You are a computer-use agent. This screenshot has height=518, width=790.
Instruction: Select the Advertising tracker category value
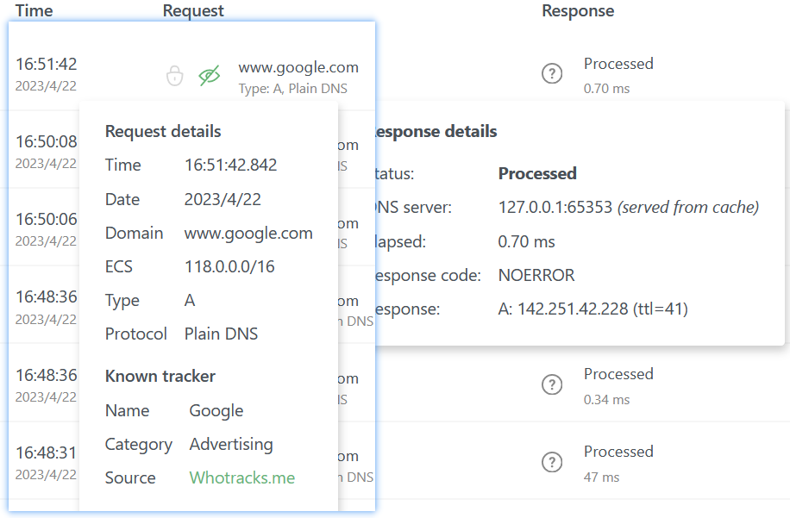click(231, 444)
